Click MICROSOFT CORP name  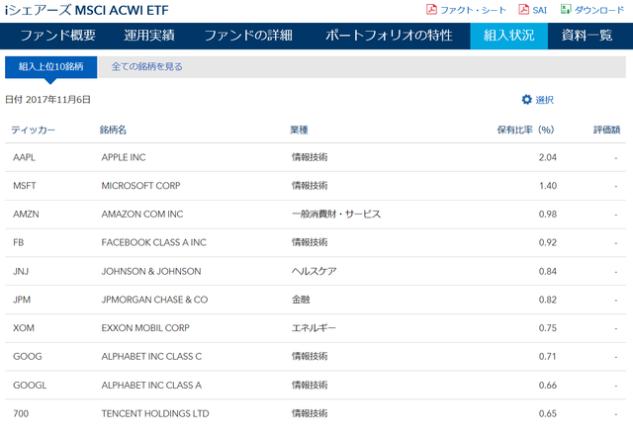pyautogui.click(x=140, y=186)
